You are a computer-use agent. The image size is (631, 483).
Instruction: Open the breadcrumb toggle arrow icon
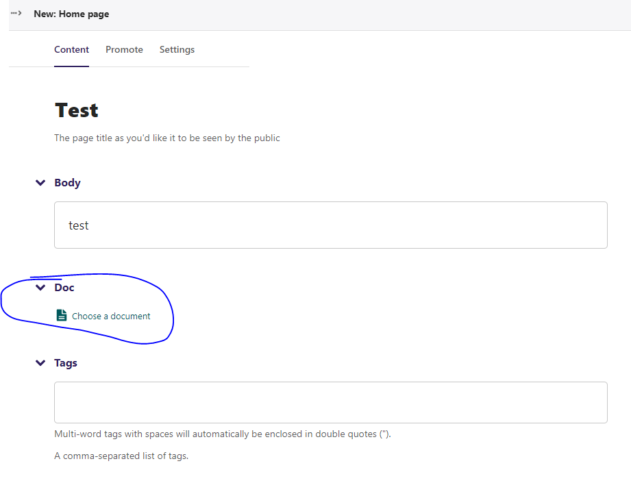[16, 13]
